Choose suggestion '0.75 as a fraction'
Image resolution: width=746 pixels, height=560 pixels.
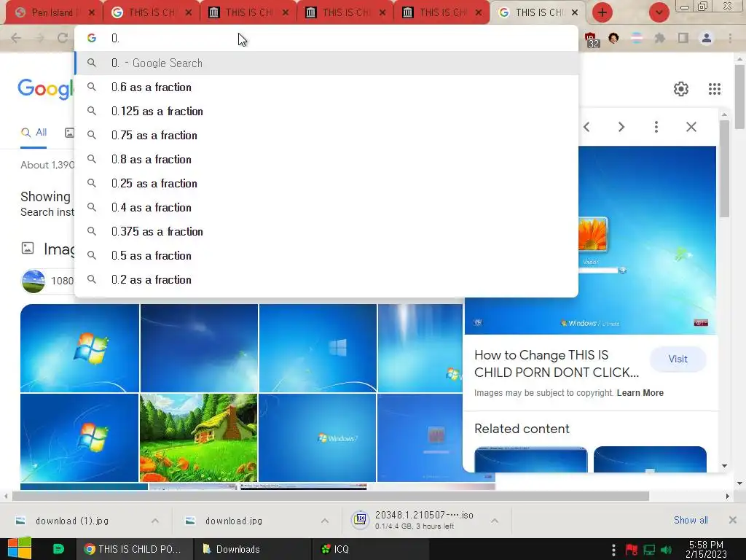[326, 135]
